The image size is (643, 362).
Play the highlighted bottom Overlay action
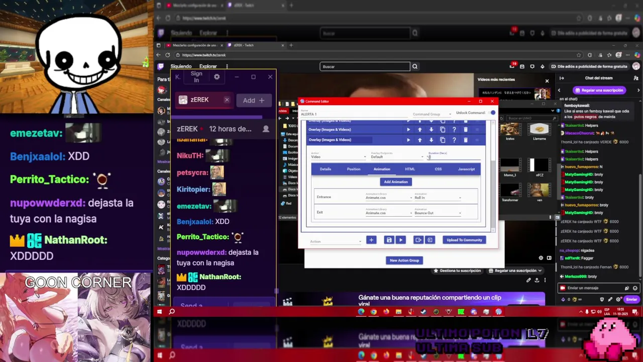[x=408, y=140]
